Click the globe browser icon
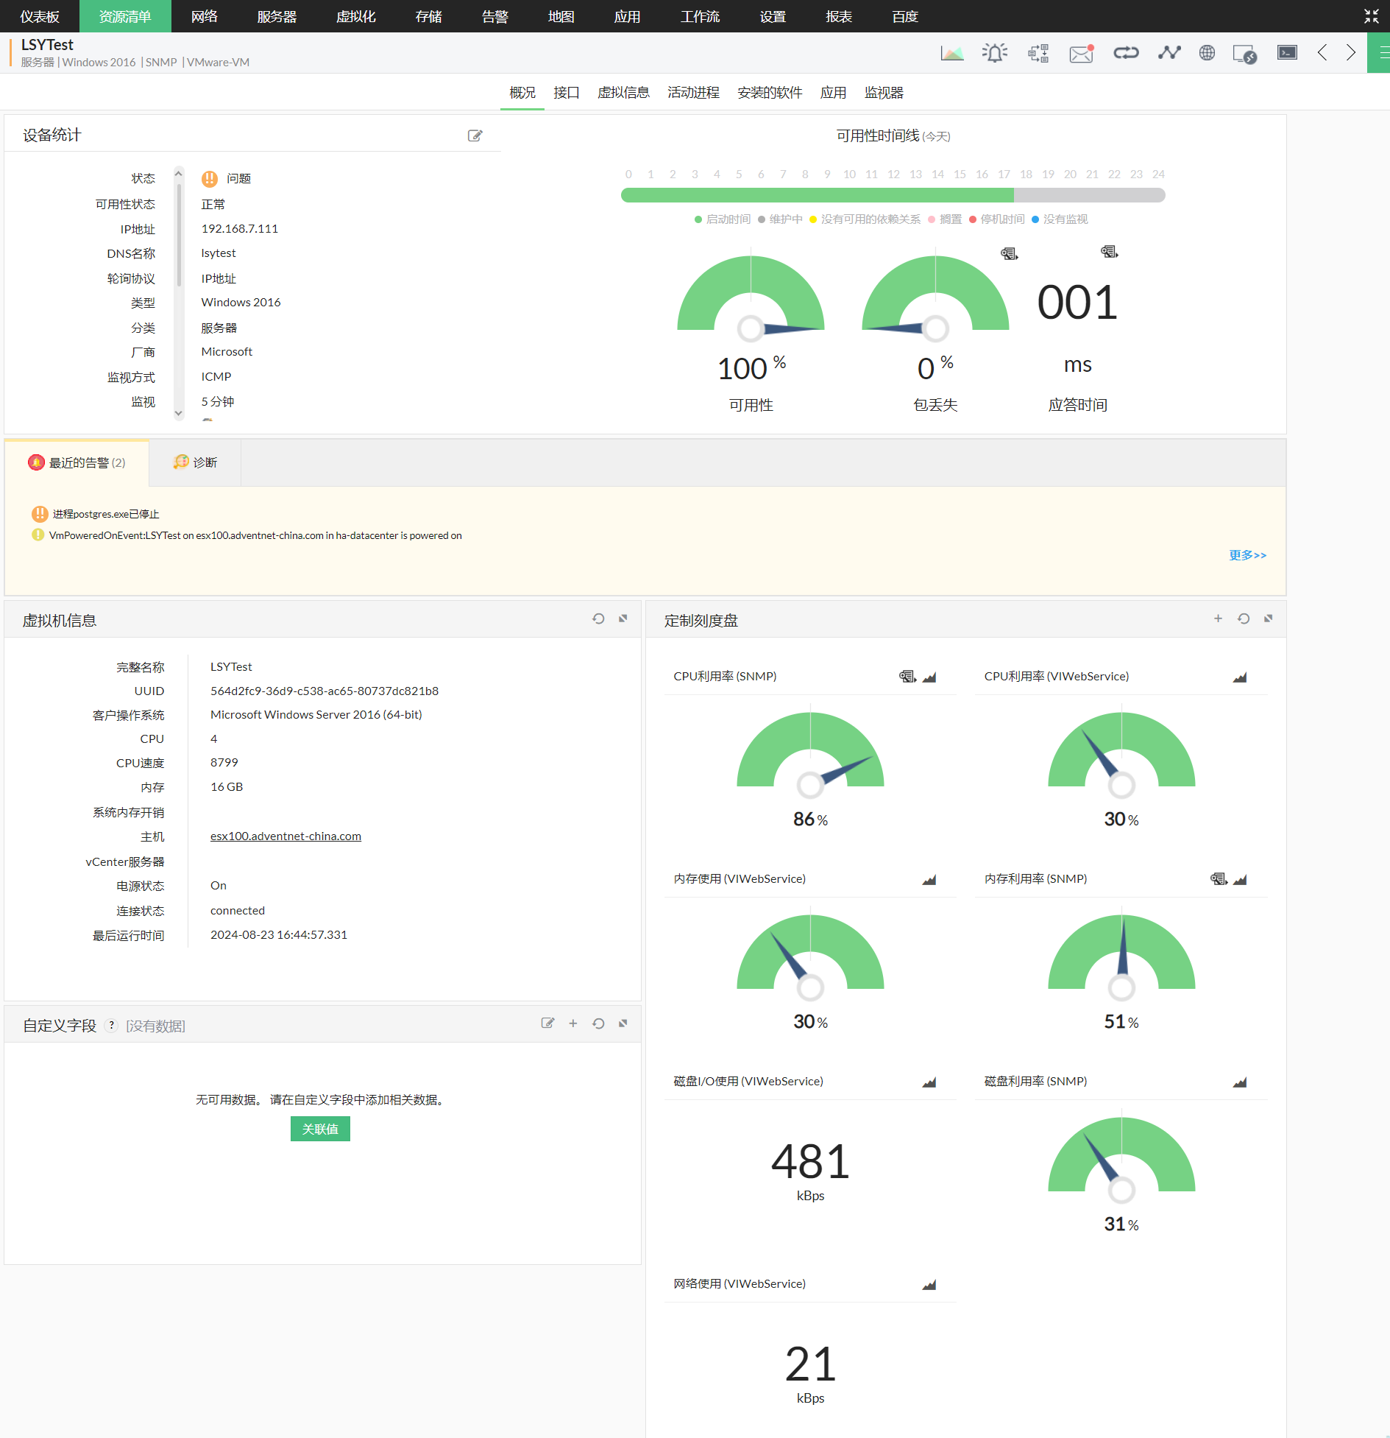The width and height of the screenshot is (1390, 1438). point(1207,53)
